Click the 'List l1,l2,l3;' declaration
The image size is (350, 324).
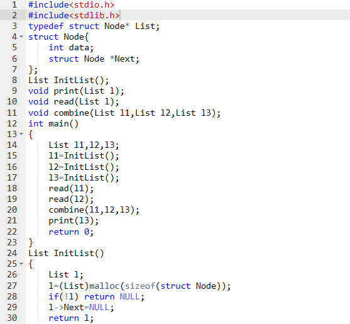(x=84, y=145)
